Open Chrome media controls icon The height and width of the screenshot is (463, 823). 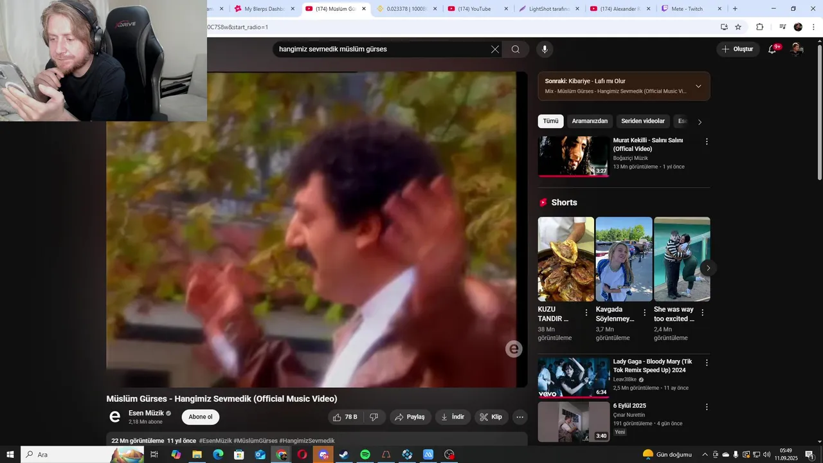pos(782,27)
